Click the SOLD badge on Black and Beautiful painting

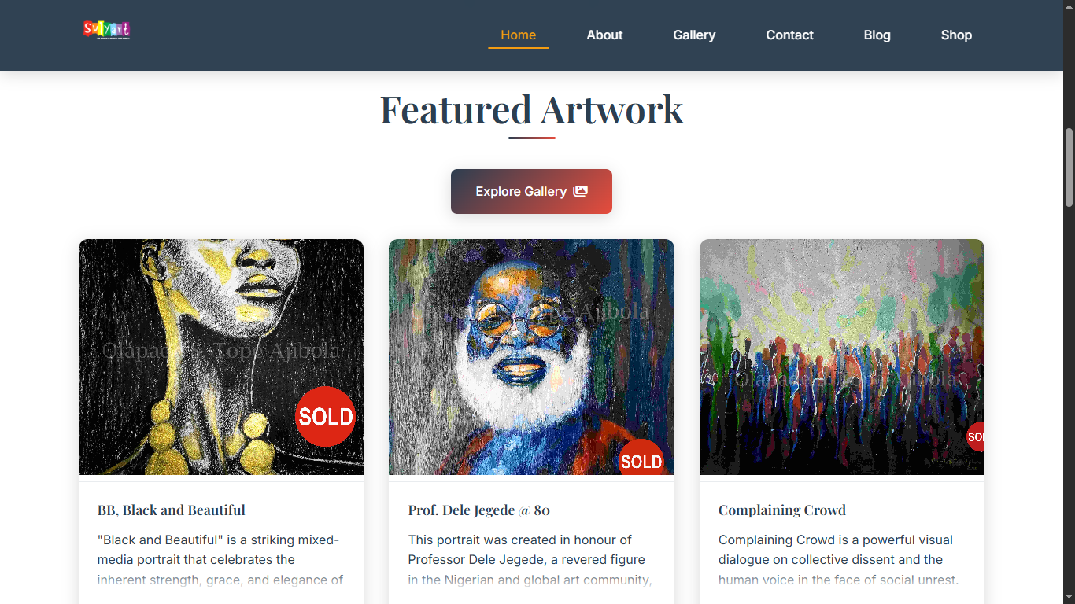coord(325,416)
